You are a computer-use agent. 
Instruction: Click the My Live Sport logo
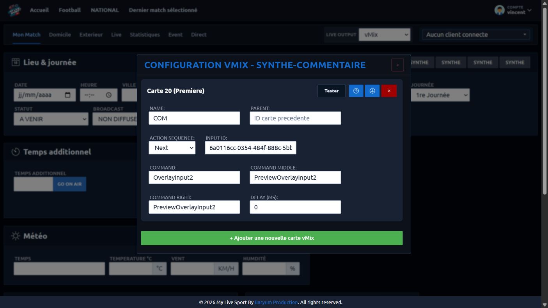coord(15,10)
